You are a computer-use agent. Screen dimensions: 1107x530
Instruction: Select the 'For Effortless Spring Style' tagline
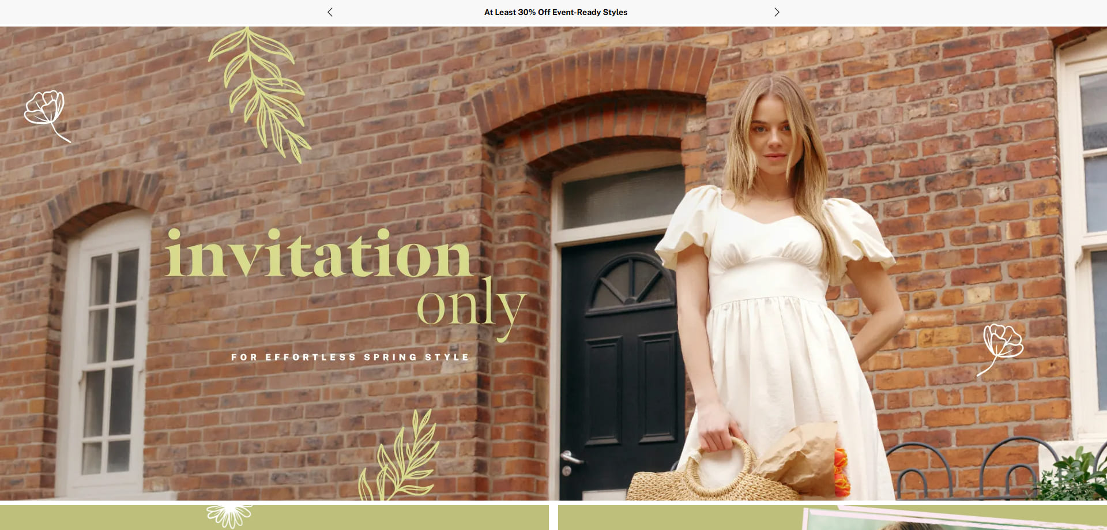(x=350, y=358)
